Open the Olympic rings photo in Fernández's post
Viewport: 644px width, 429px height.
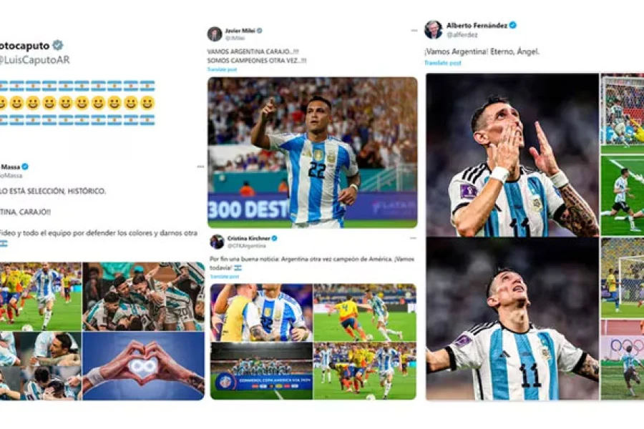point(623,360)
